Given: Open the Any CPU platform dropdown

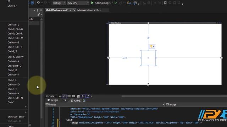Looking at the screenshot, I should pos(78,3).
